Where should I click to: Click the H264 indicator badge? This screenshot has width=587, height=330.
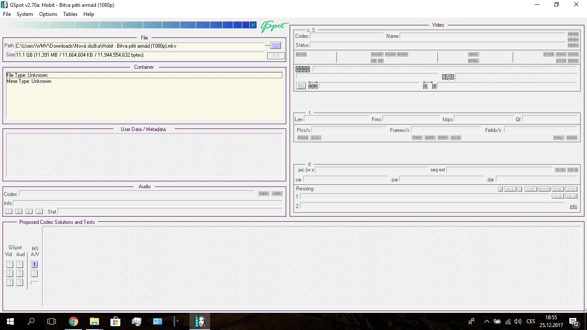(573, 45)
